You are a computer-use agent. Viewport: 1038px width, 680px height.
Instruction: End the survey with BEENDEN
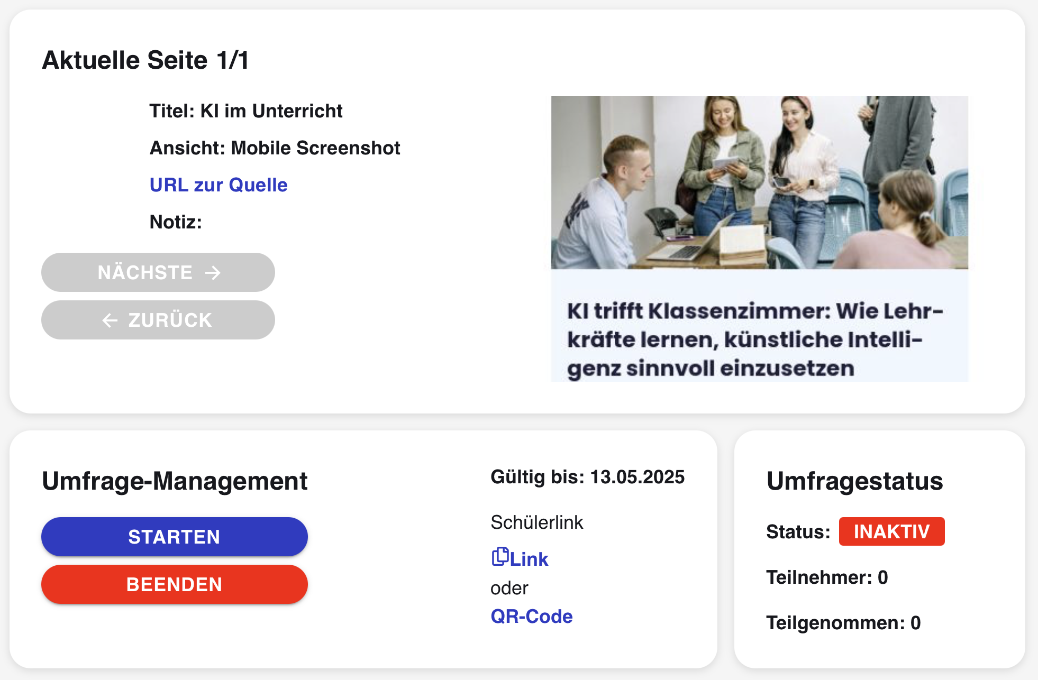click(x=175, y=584)
